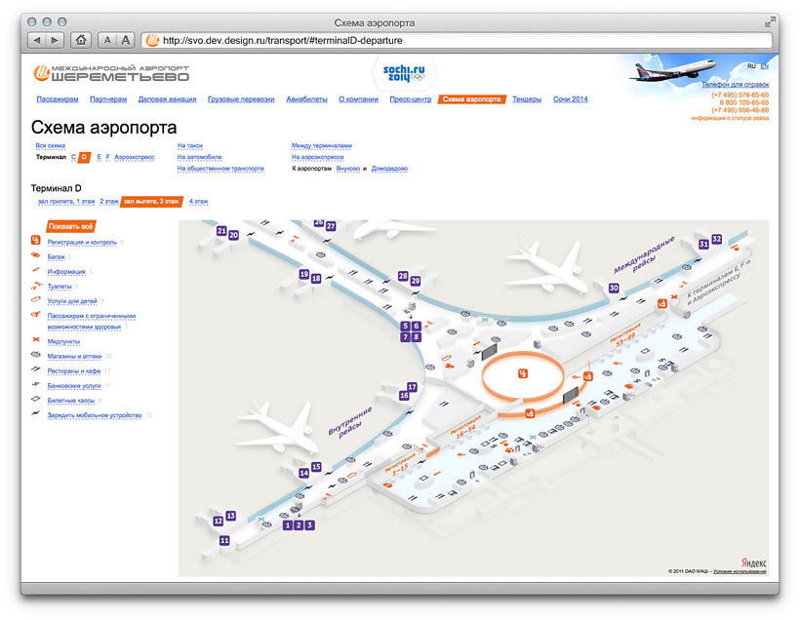Select gate 15 marker on the map
The height and width of the screenshot is (620, 800).
[316, 467]
